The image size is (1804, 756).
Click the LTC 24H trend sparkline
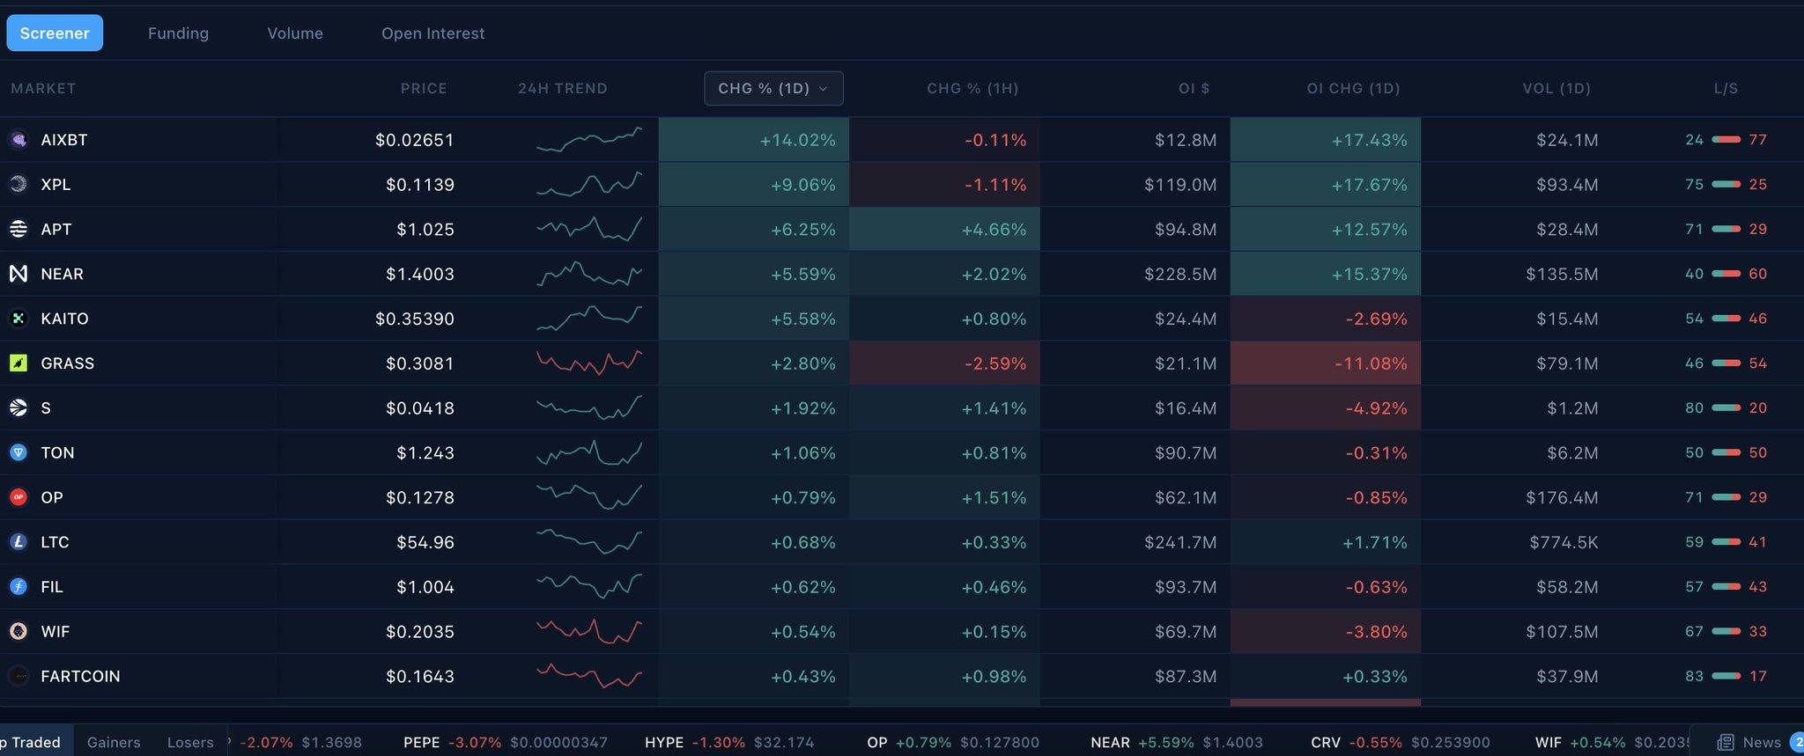click(x=589, y=542)
